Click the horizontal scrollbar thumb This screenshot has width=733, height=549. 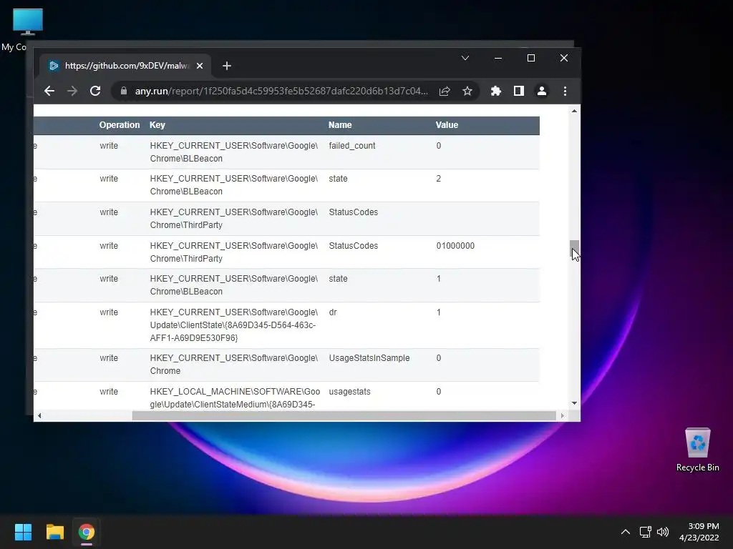(x=344, y=415)
